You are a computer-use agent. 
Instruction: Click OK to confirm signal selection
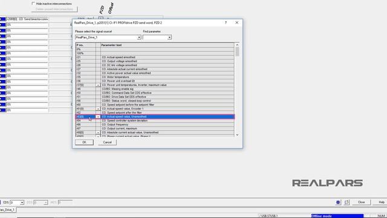[84, 142]
